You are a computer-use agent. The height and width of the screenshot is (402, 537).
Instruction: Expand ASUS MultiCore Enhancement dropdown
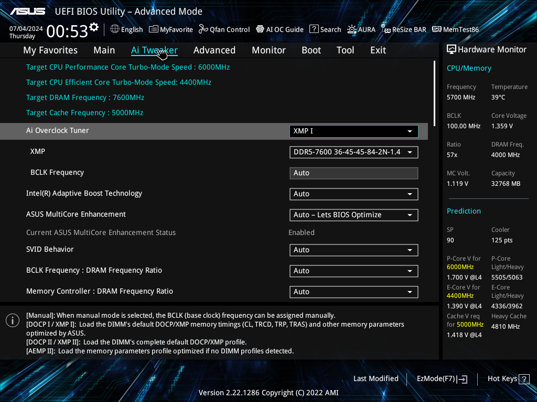point(354,215)
